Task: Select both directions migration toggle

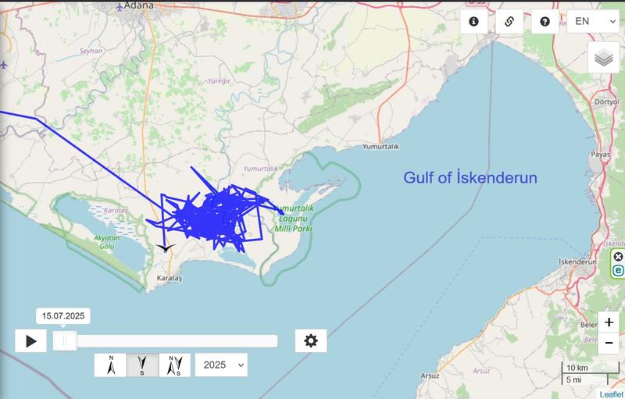Action: click(x=174, y=365)
